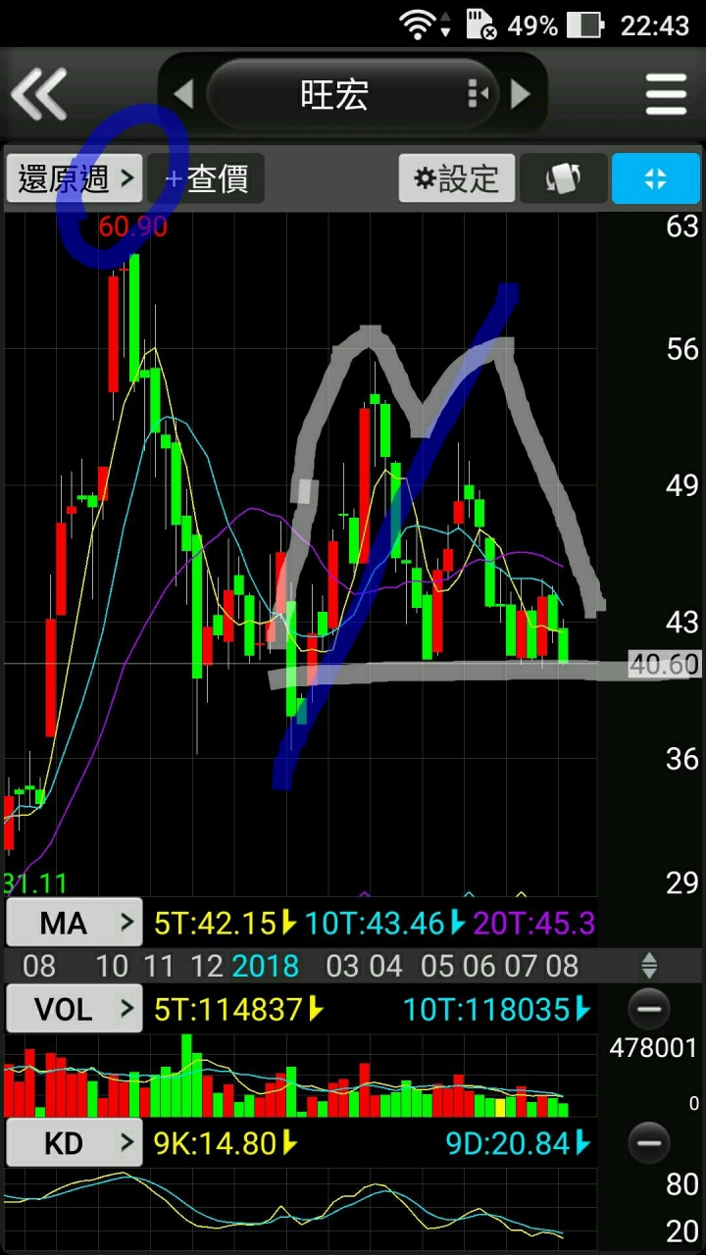706x1255 pixels.
Task: Open the hamburger menu
Action: click(x=666, y=94)
